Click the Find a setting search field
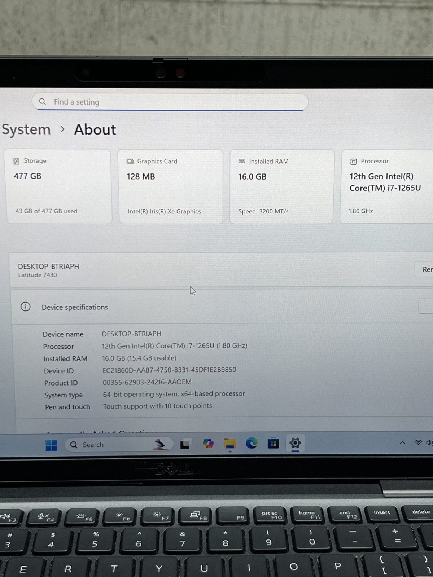 click(x=170, y=102)
